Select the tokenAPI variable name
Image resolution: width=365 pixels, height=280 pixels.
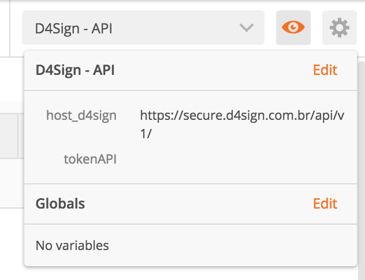90,159
